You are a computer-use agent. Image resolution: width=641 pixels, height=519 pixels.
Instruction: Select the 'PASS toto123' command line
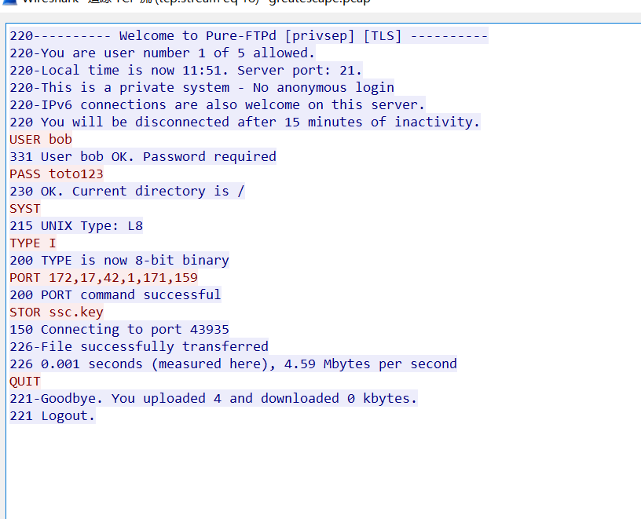click(57, 174)
